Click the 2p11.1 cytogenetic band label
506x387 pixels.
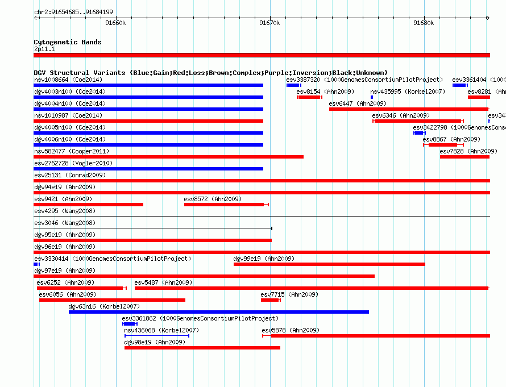point(44,49)
